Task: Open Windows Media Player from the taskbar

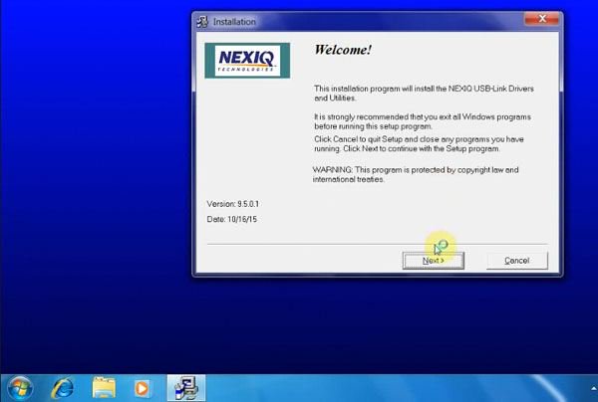Action: click(142, 388)
